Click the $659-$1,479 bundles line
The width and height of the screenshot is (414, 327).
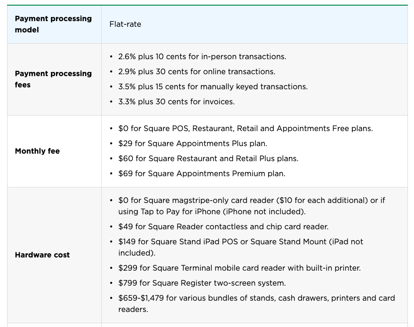click(257, 304)
